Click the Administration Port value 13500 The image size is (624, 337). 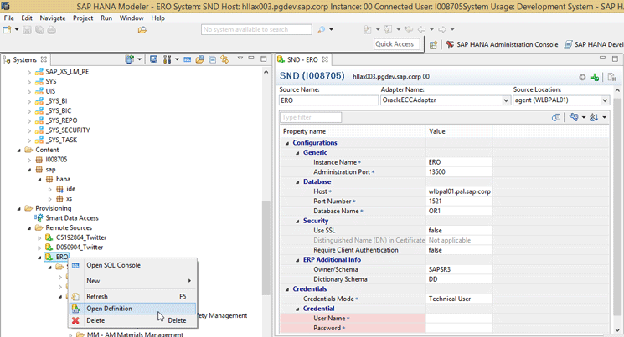[x=459, y=172]
